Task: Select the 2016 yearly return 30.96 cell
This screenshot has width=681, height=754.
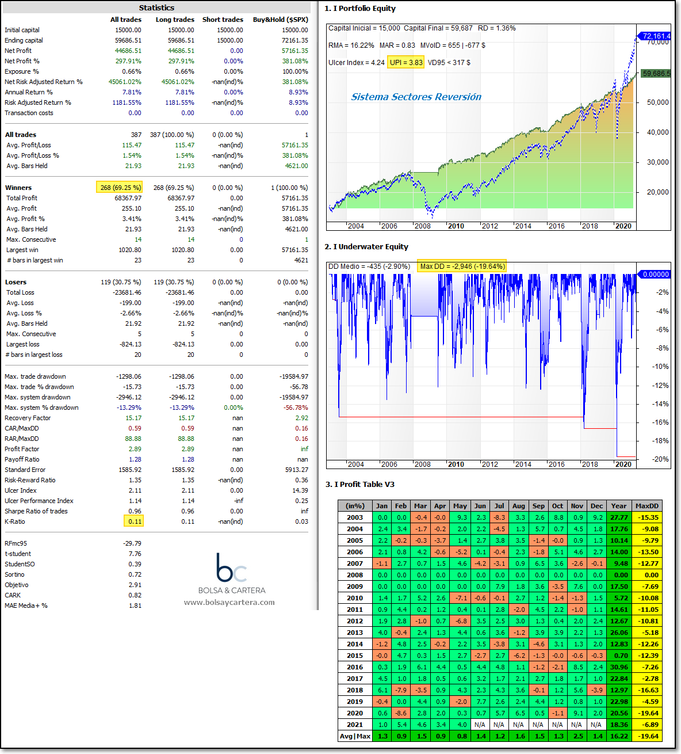Action: click(619, 667)
